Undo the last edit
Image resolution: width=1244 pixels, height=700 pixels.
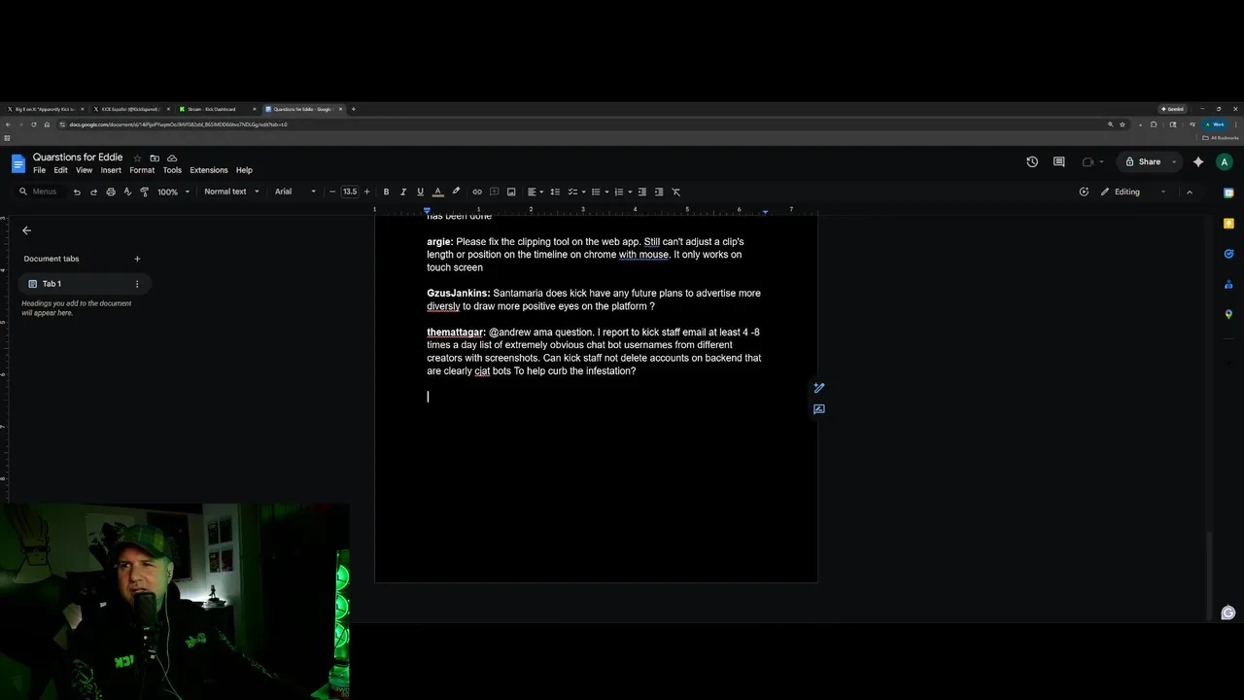click(77, 192)
